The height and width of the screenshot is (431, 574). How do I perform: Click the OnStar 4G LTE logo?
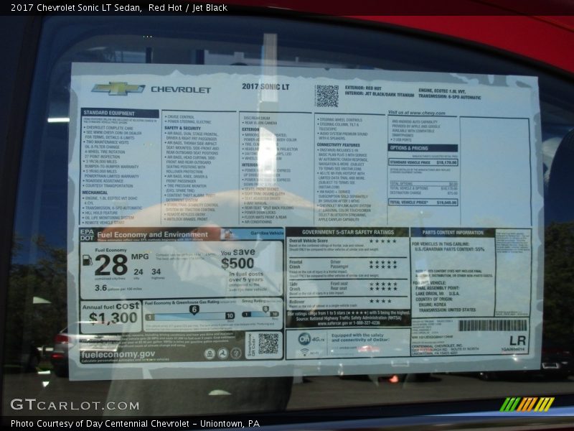click(311, 339)
